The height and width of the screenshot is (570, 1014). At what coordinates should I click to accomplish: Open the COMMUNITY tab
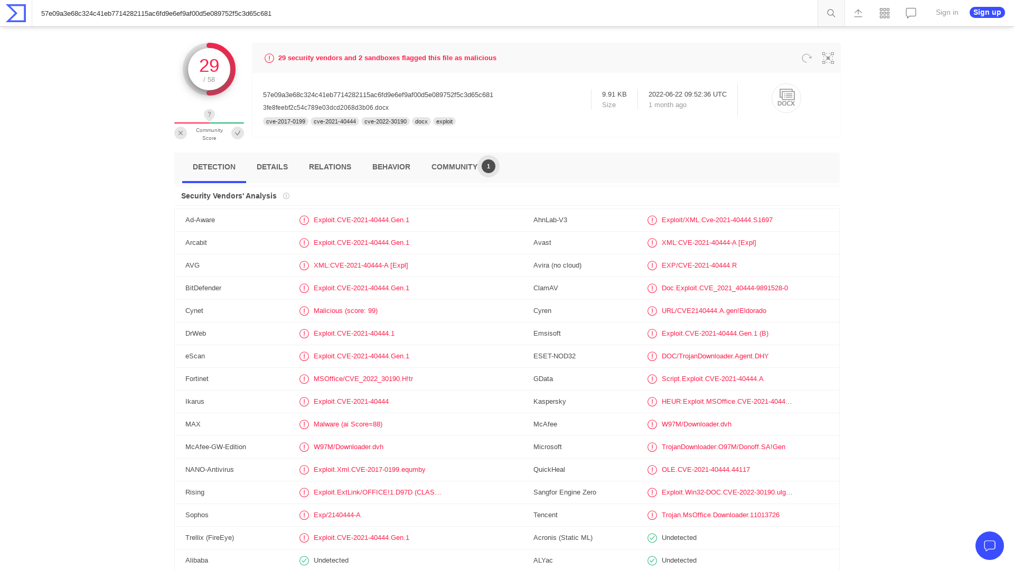click(454, 167)
